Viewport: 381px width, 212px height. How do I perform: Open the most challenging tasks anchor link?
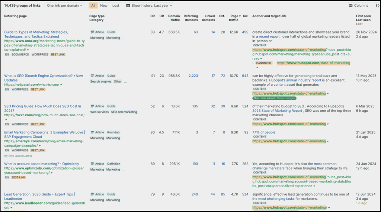tap(276, 199)
